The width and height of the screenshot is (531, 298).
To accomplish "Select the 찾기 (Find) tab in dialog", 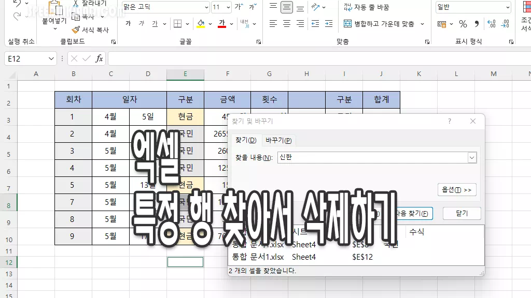I will 246,140.
